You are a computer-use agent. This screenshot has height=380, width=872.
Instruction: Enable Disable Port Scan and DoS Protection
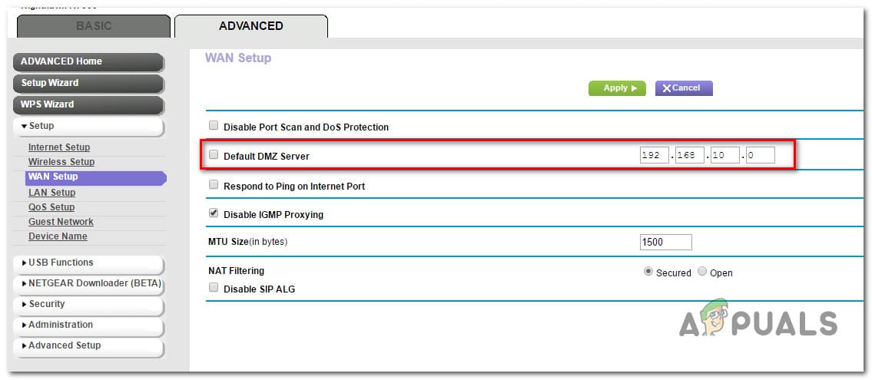point(214,126)
